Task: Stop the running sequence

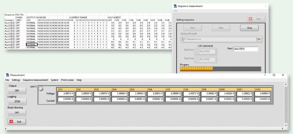Action: click(249, 28)
